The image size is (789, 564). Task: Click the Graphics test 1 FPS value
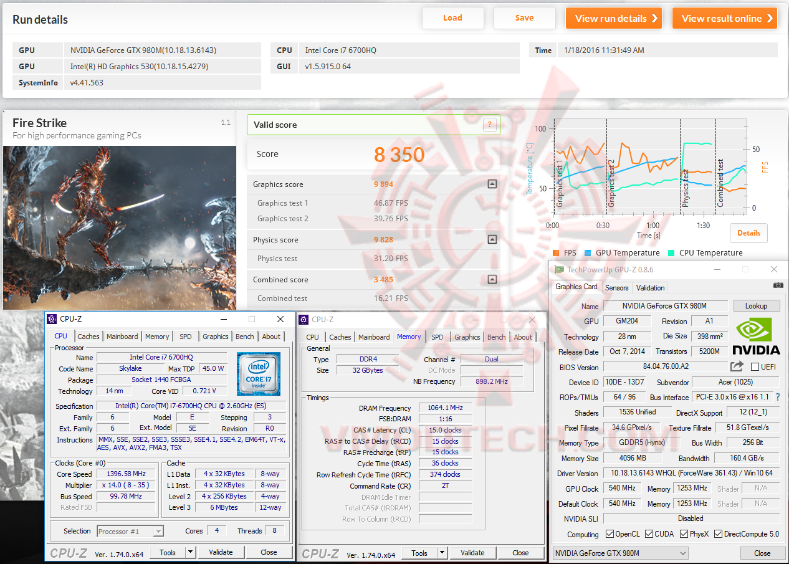click(x=391, y=203)
